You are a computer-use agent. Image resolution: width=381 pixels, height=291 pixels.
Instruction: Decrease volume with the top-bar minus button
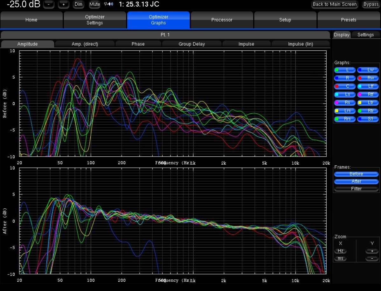pyautogui.click(x=48, y=4)
